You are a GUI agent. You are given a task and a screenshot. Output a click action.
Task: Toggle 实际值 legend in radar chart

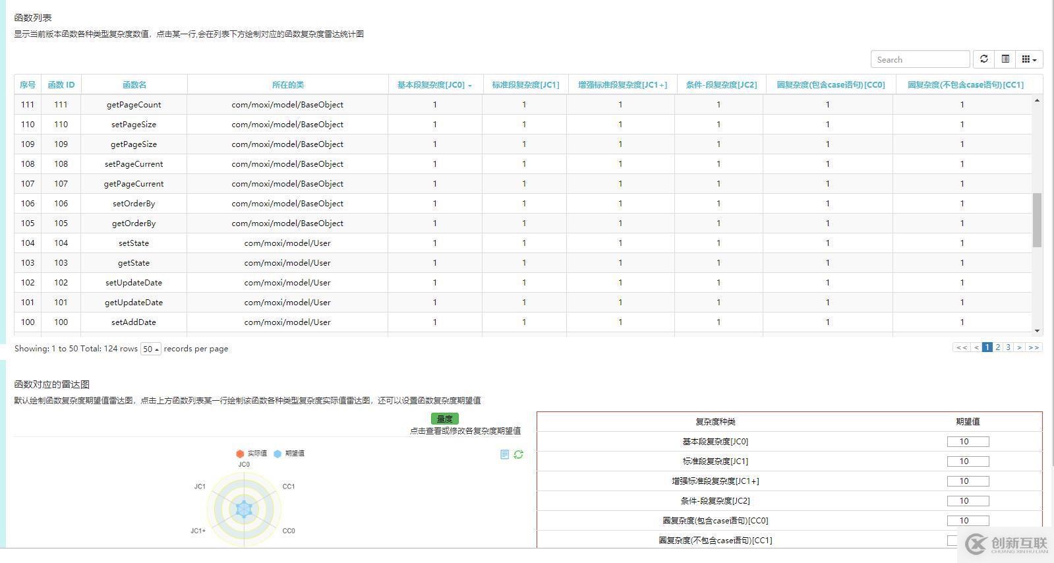tap(251, 454)
